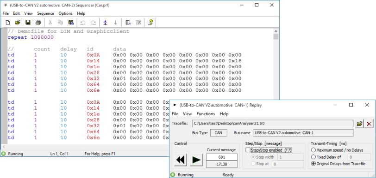Click the Tracefile path input field
Image resolution: width=376 pixels, height=178 pixels.
click(x=273, y=124)
